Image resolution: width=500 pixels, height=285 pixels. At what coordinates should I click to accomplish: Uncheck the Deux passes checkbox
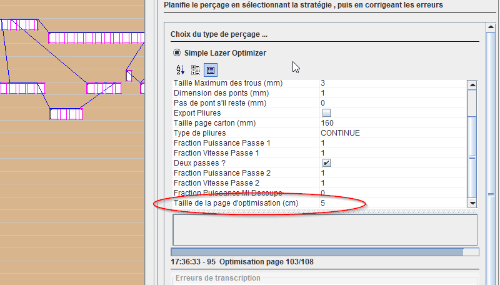(326, 163)
